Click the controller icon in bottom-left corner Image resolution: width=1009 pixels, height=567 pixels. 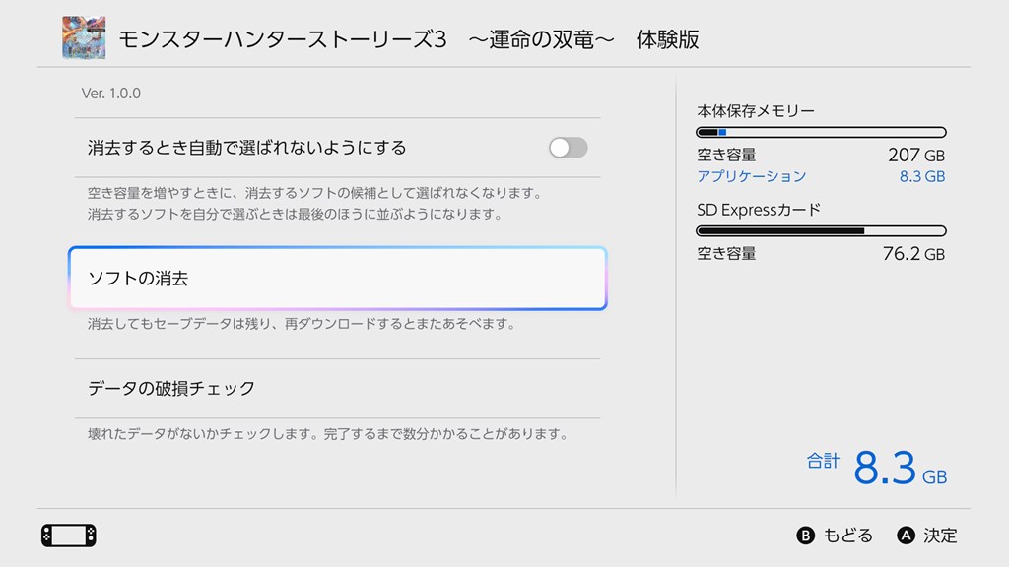coord(68,535)
